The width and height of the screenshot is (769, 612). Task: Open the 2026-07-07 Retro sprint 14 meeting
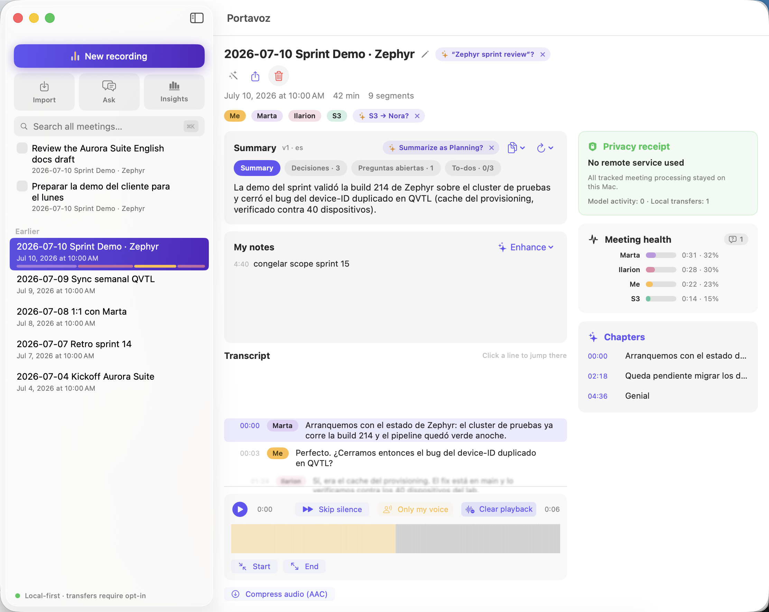(109, 349)
